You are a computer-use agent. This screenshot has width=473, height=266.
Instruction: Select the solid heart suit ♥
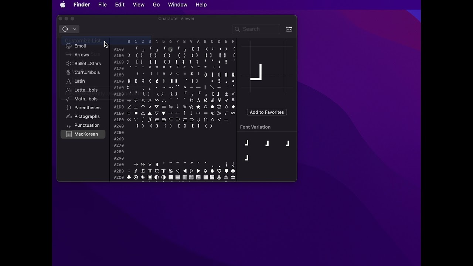226,171
